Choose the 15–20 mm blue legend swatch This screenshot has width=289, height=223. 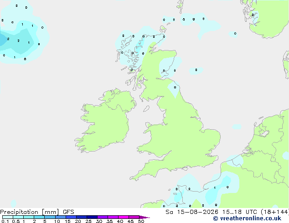pos(71,217)
